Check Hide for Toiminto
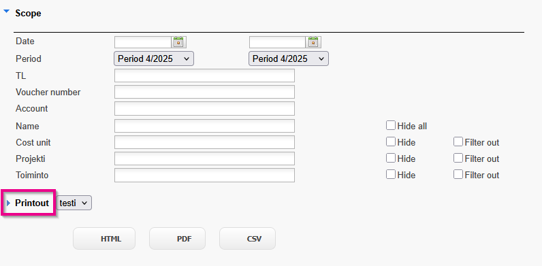 (x=391, y=174)
